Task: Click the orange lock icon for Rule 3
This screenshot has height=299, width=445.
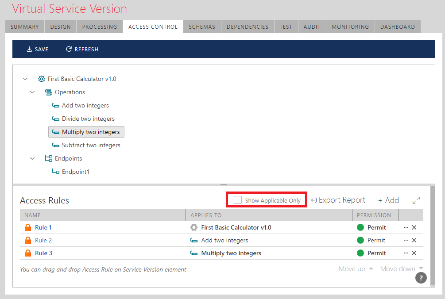Action: (x=28, y=253)
